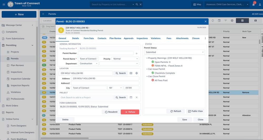Click the notifications bell icon
This screenshot has height=140, width=263.
point(253,4)
